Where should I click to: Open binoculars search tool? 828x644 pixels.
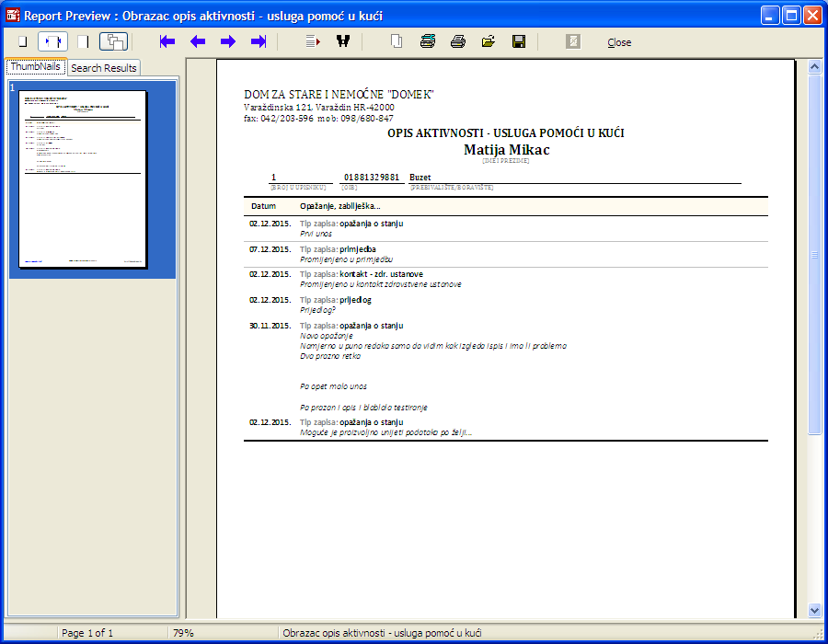click(343, 41)
